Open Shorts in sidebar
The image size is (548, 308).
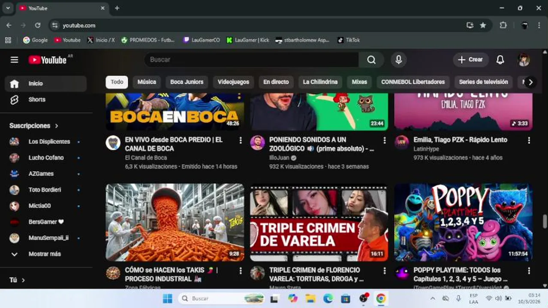point(46,100)
